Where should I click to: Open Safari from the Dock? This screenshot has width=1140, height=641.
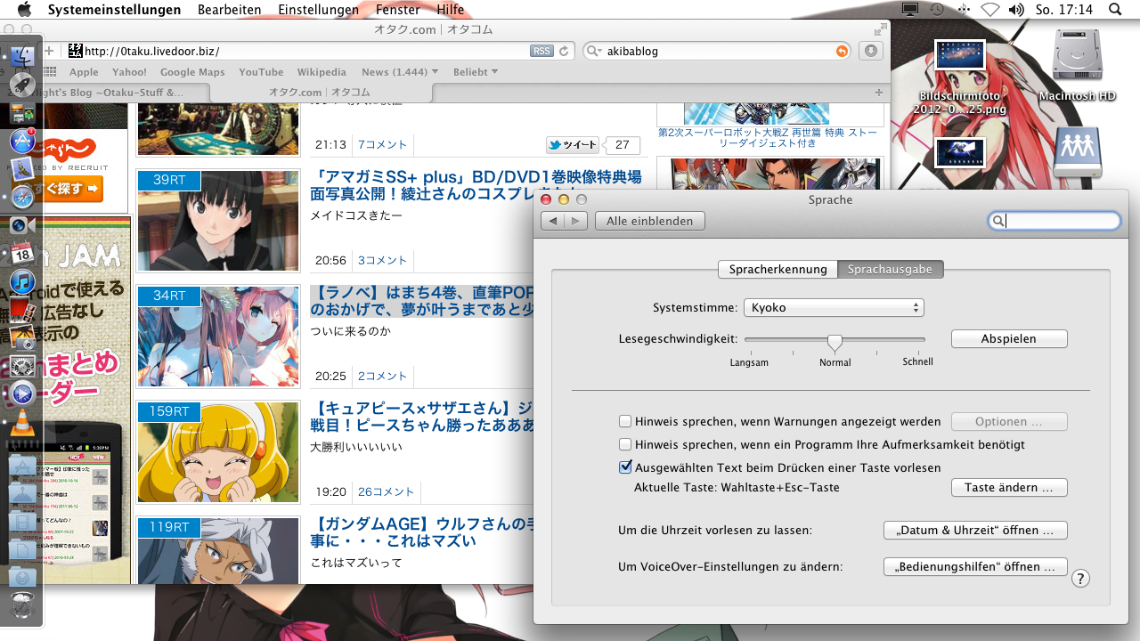pyautogui.click(x=22, y=197)
